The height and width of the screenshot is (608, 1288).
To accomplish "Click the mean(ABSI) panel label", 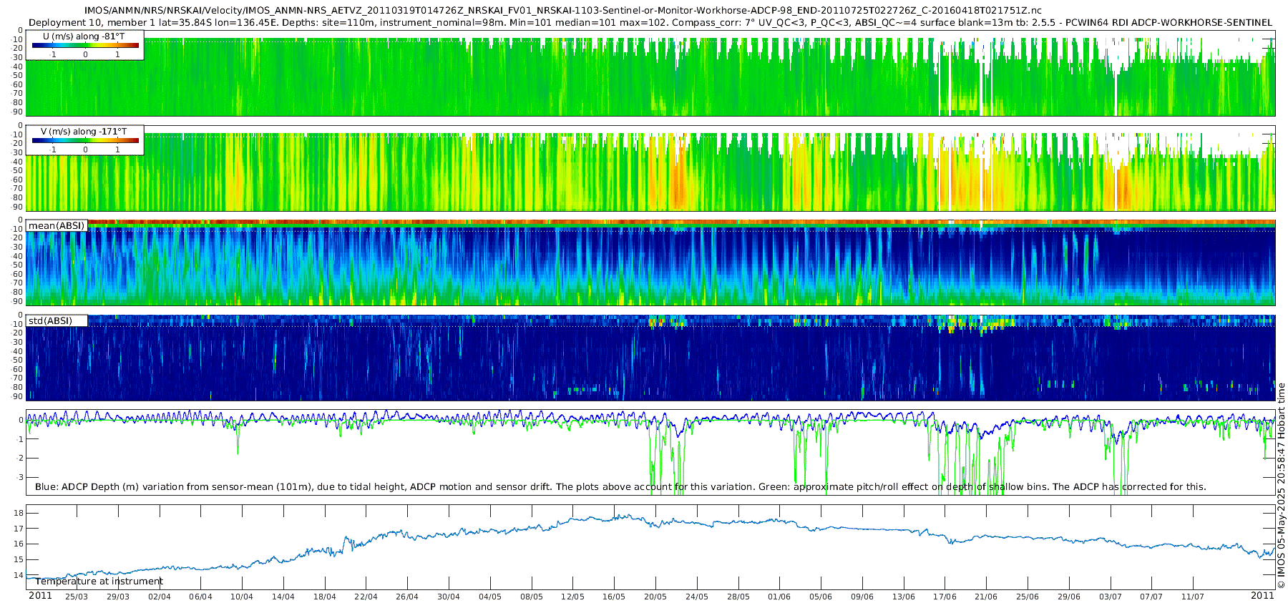I will point(57,225).
